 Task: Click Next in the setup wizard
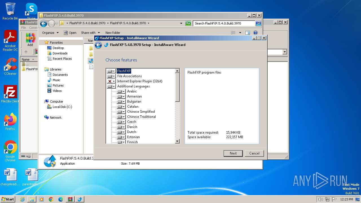tap(233, 153)
